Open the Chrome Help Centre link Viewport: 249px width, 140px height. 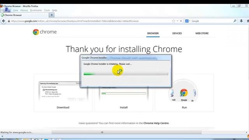coord(156,123)
